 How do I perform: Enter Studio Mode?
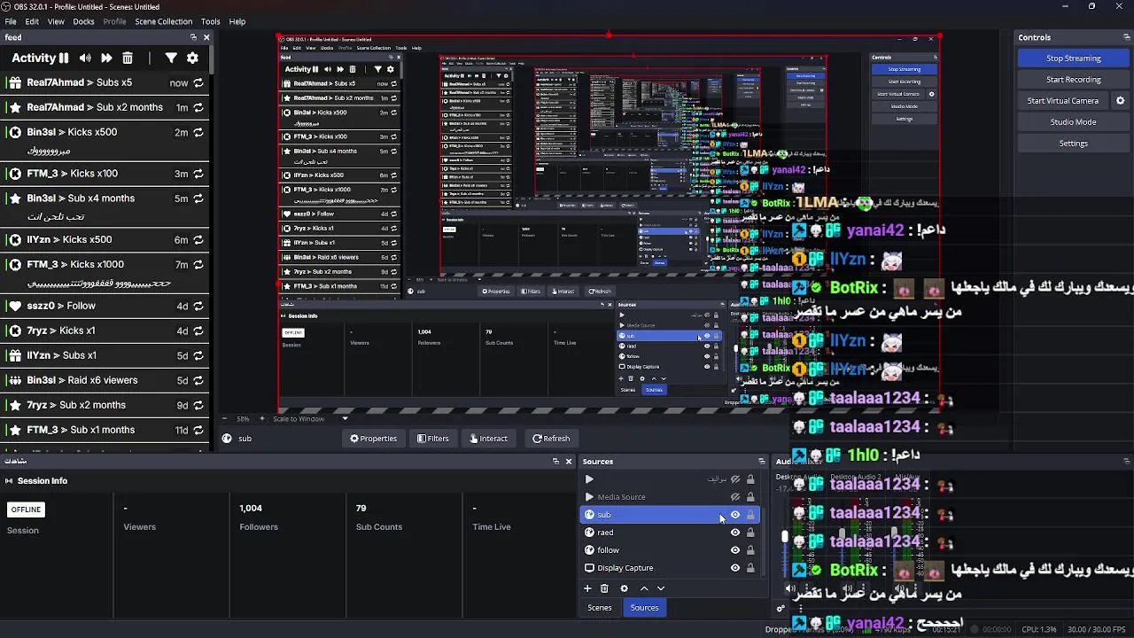pyautogui.click(x=1074, y=122)
